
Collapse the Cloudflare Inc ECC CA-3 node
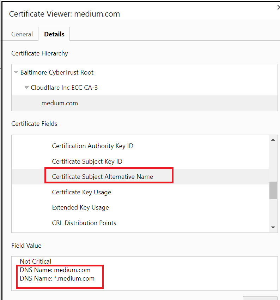(26, 87)
